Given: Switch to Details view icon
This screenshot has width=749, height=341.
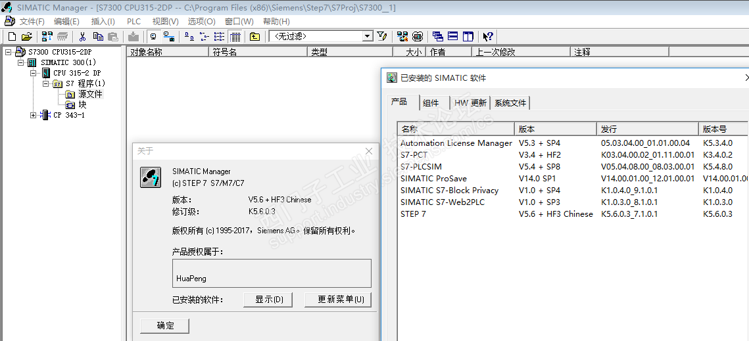Looking at the screenshot, I should point(235,36).
